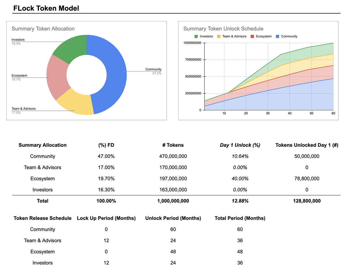Click the FLock Token Model heading
The image size is (346, 274).
click(x=46, y=8)
